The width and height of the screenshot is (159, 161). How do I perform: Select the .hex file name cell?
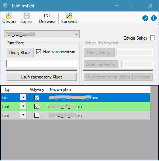point(98,98)
